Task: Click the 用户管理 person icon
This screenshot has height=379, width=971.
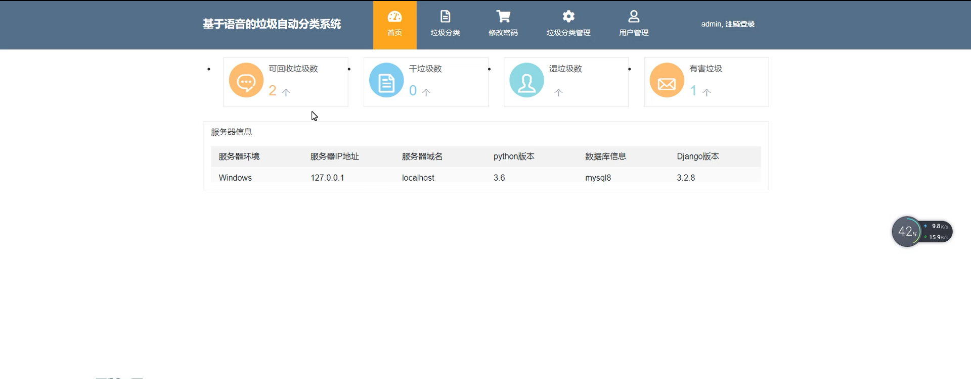Action: tap(634, 17)
